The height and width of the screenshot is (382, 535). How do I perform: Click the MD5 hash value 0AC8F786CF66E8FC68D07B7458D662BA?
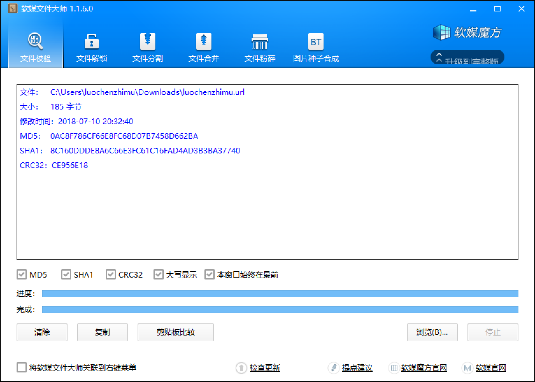pyautogui.click(x=124, y=136)
